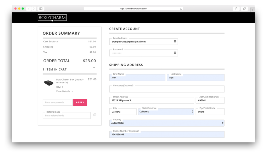This screenshot has height=152, width=268.
Task: Click the Cart Subtotal $21.00 value
Action: tap(92, 41)
